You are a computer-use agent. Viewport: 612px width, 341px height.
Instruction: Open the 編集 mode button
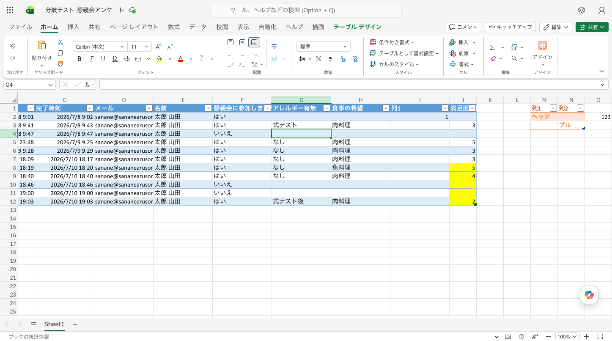coord(556,27)
